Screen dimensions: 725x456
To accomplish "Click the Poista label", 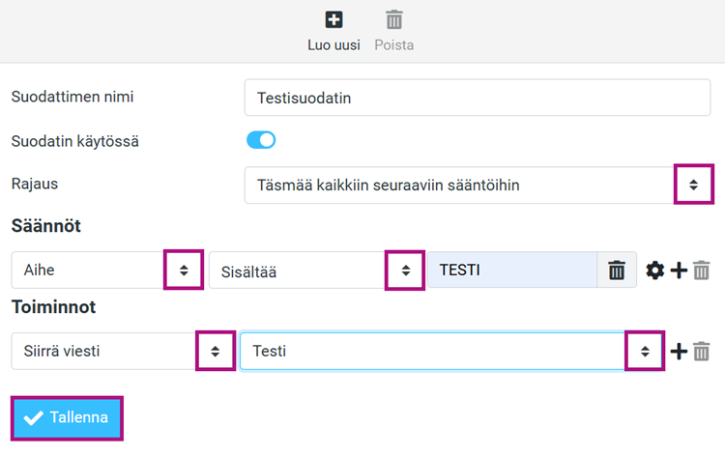I will [x=394, y=45].
